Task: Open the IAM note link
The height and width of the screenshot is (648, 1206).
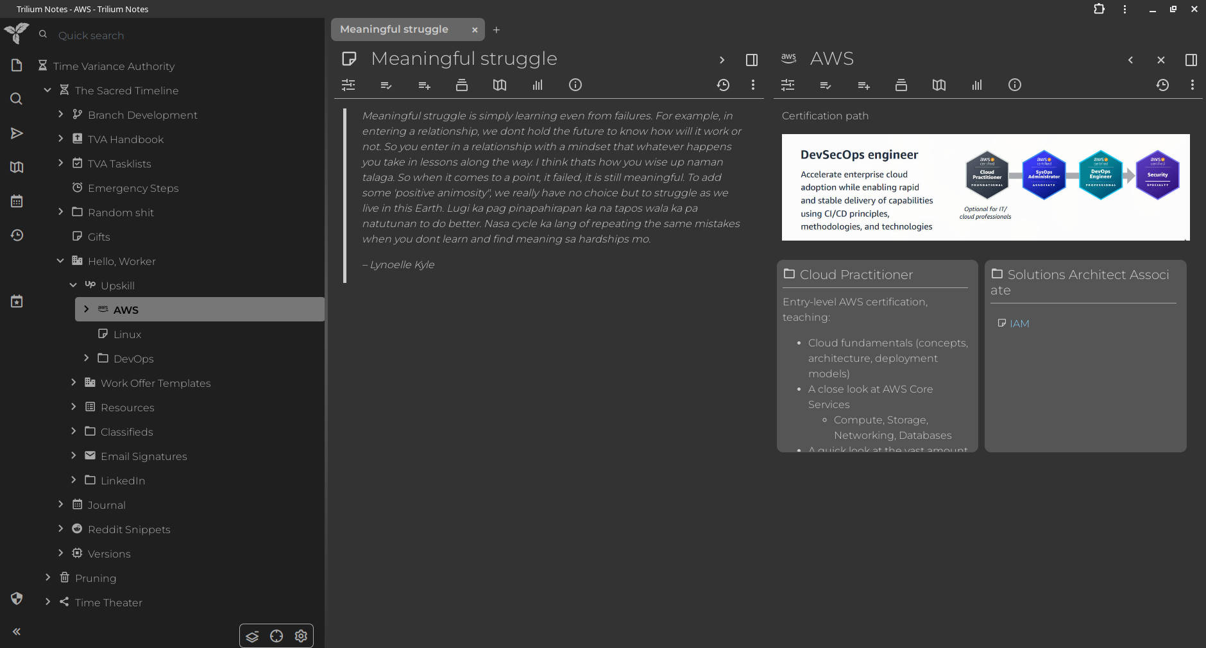Action: click(1019, 323)
